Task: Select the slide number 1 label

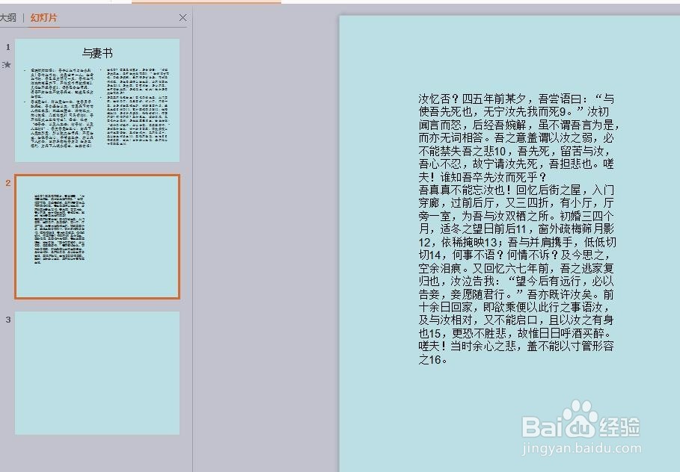Action: 6,47
